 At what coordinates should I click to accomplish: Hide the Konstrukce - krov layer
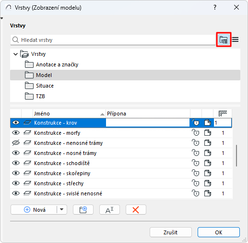(x=16, y=123)
